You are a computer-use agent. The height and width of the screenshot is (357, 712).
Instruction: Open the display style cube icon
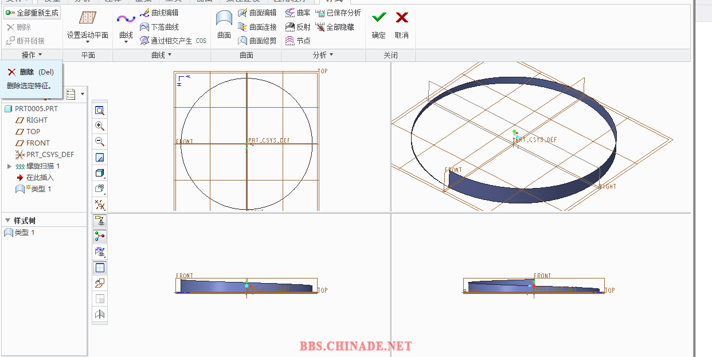coord(100,173)
